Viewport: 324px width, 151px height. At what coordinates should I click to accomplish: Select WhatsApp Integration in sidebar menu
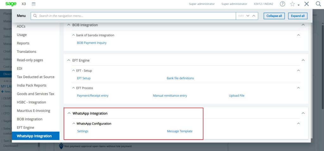point(34,136)
